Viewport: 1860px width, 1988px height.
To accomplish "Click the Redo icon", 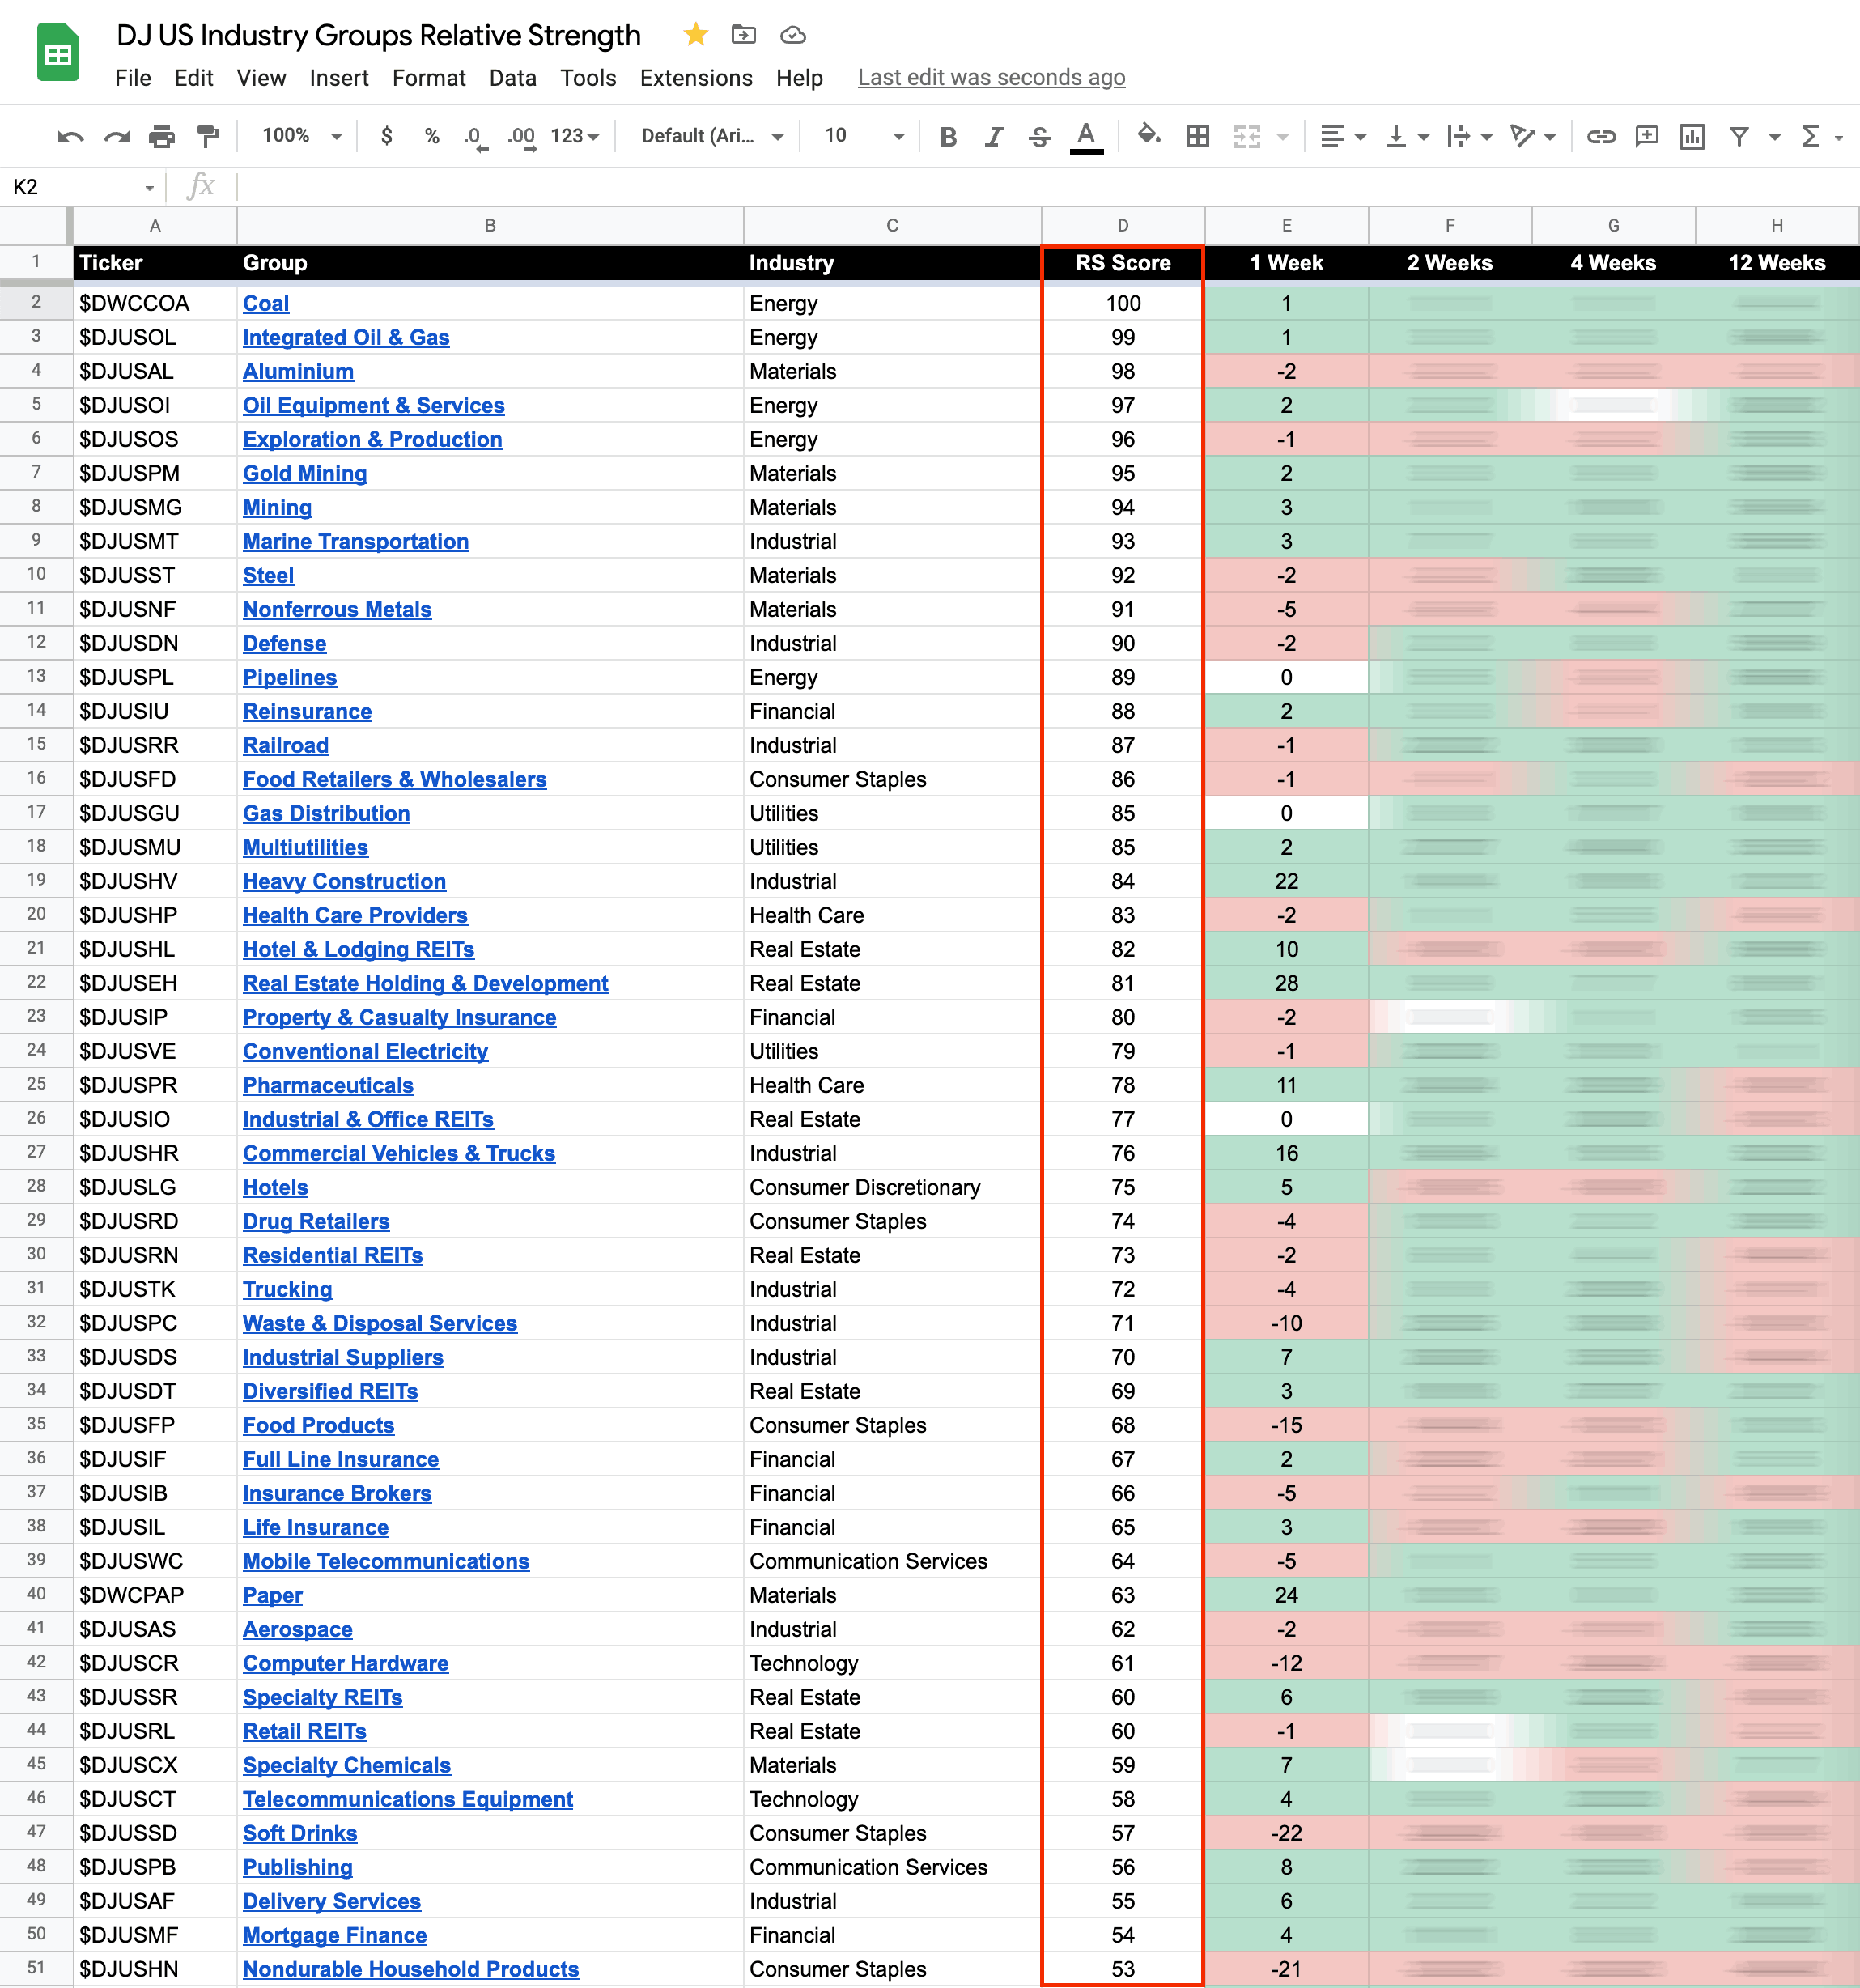I will pyautogui.click(x=117, y=136).
